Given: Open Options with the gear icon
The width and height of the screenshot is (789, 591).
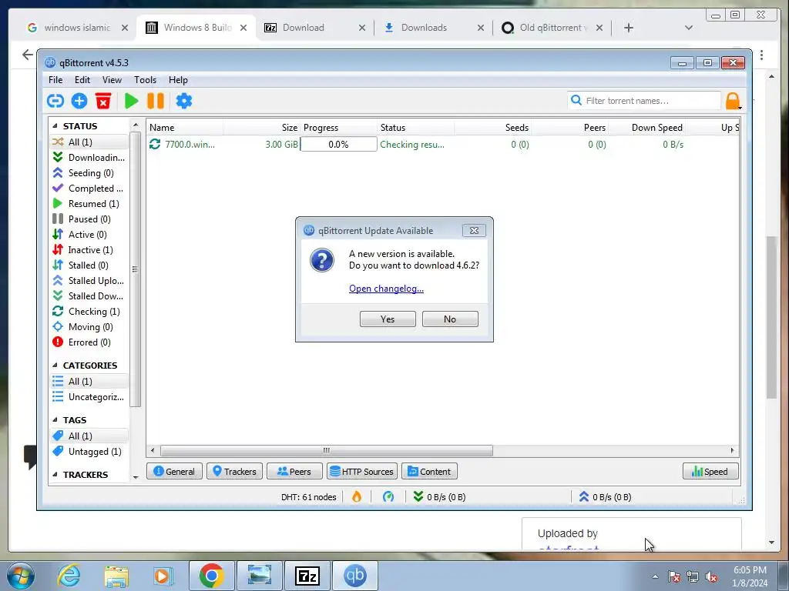Looking at the screenshot, I should [x=183, y=101].
